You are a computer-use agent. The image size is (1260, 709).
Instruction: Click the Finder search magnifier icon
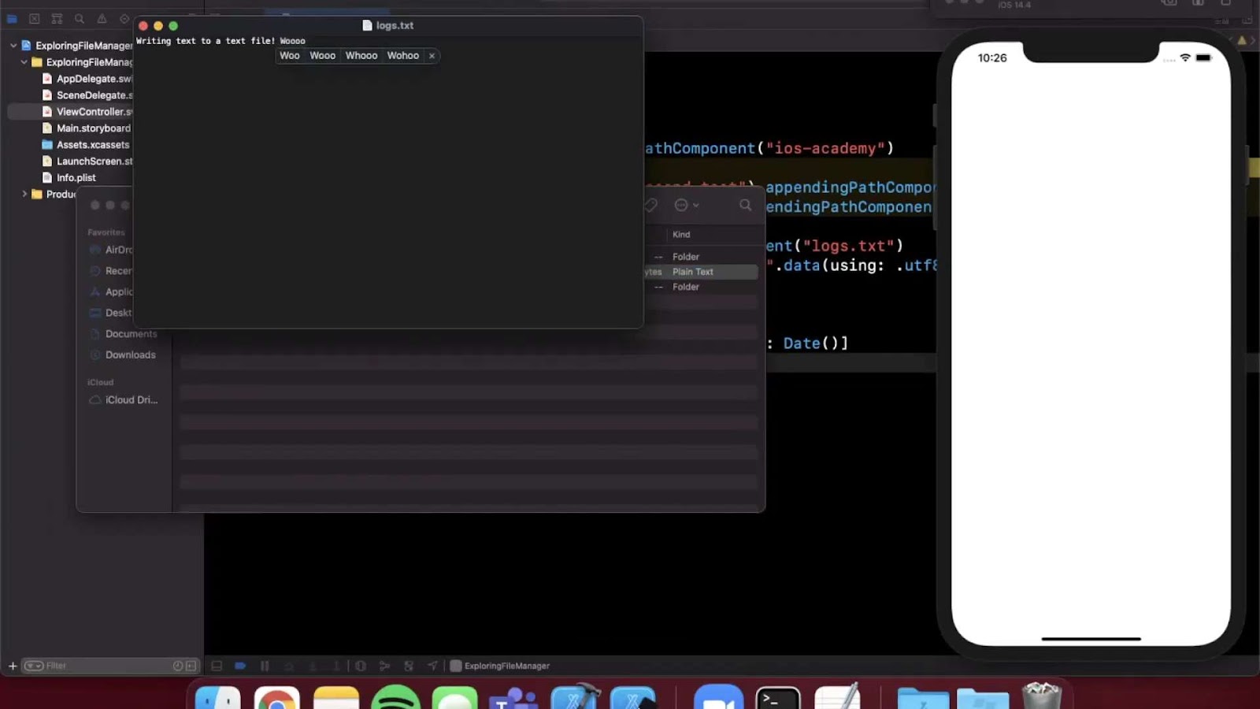(745, 205)
